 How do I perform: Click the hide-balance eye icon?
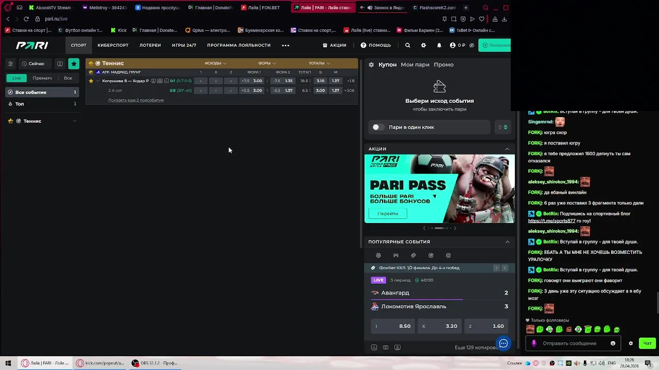point(472,45)
